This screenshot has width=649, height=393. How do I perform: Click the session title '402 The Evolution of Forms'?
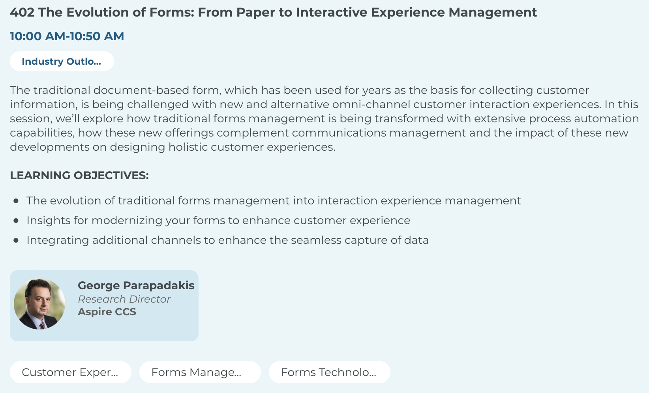[x=273, y=13]
